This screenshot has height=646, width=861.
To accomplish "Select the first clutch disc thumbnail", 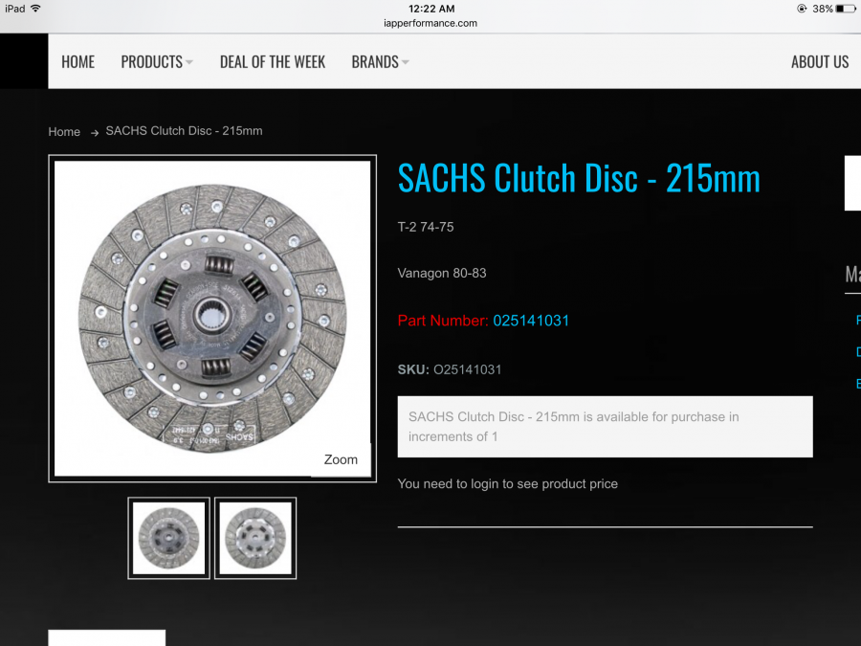I will [x=168, y=538].
